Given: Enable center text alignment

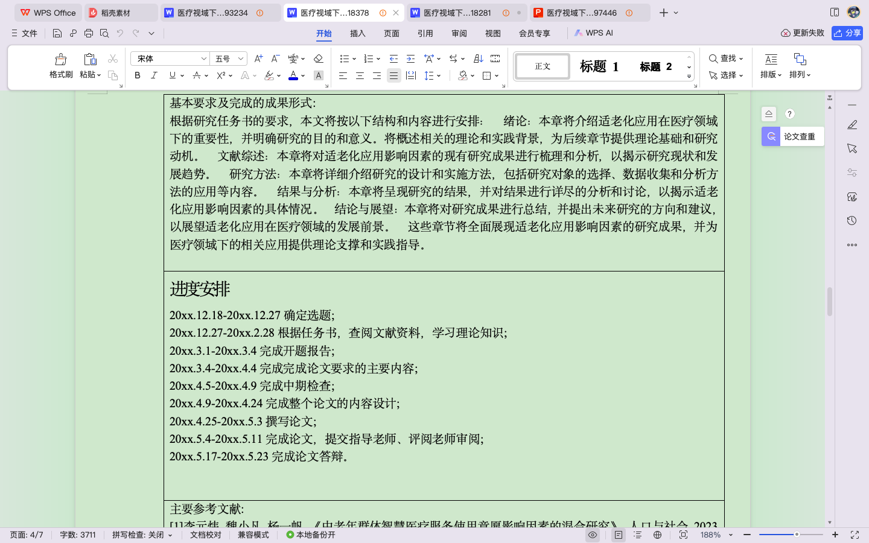Looking at the screenshot, I should tap(360, 75).
